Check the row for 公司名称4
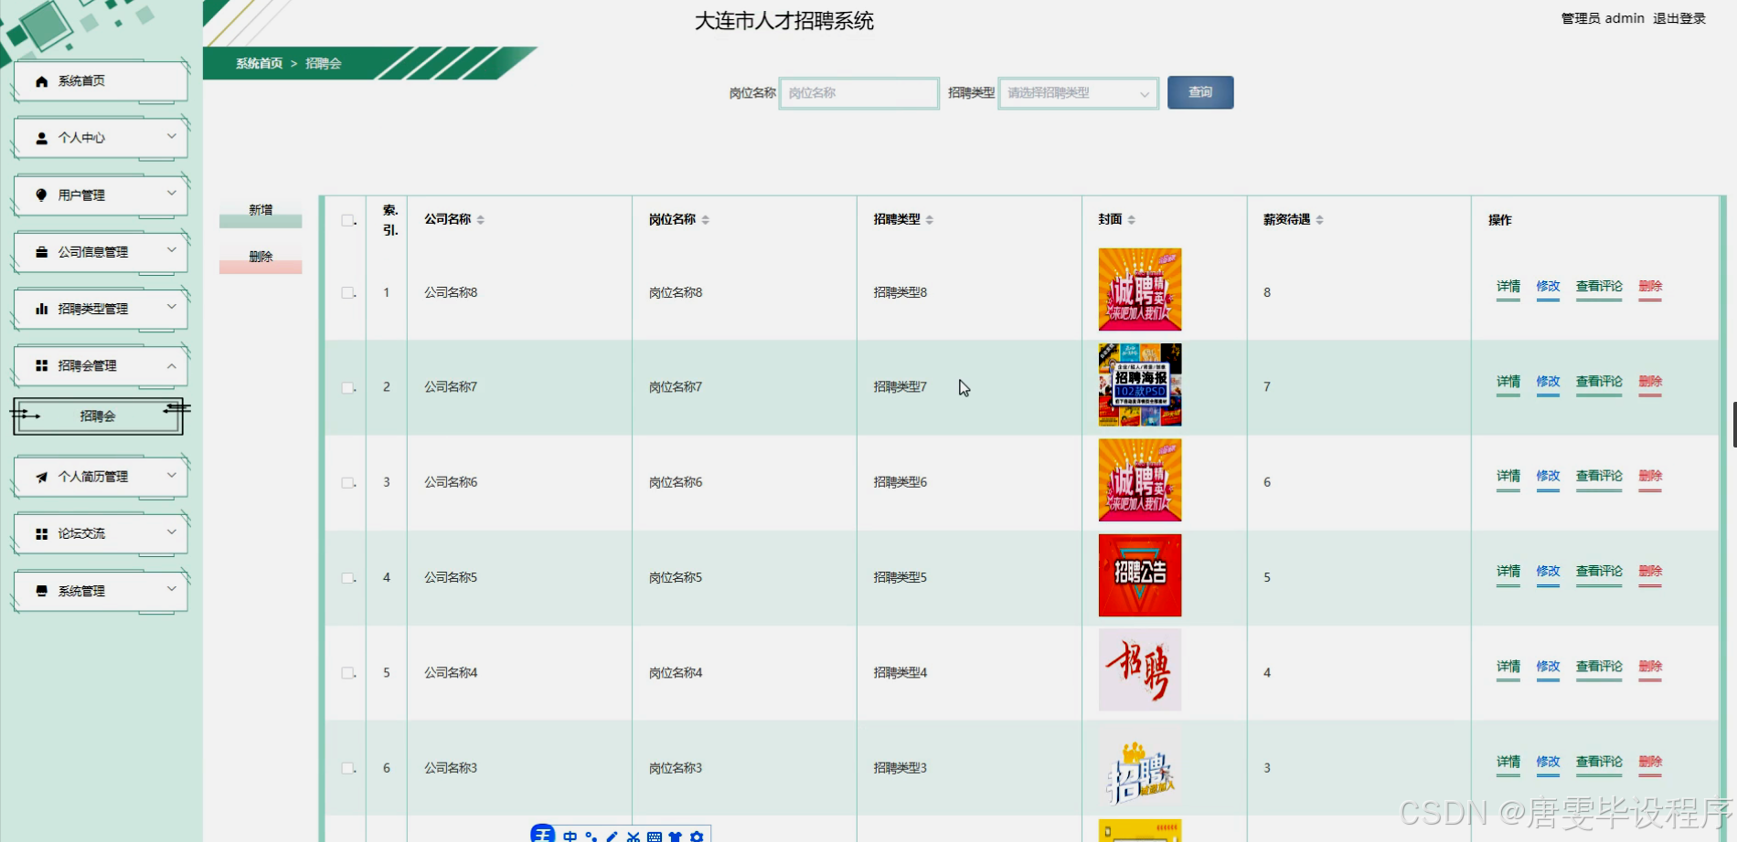Viewport: 1737px width, 842px height. [347, 673]
